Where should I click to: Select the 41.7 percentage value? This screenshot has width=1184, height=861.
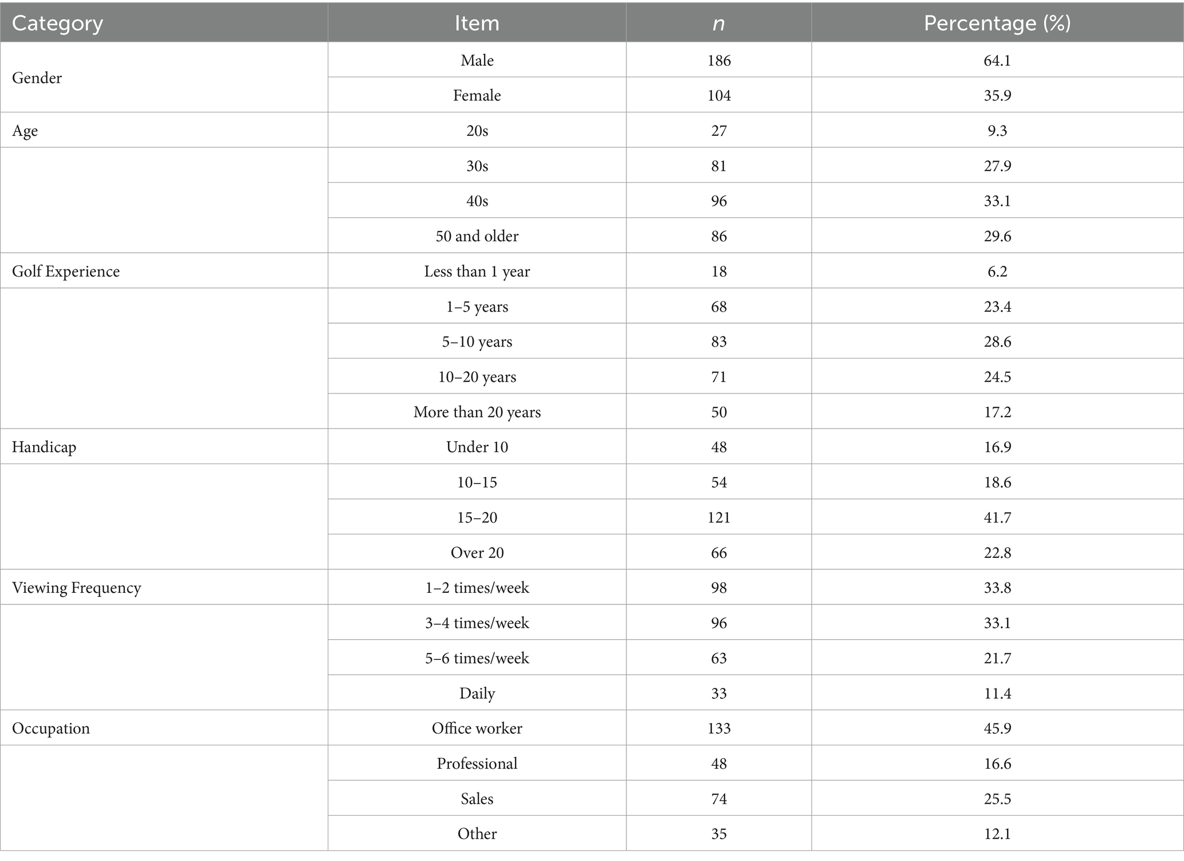pos(997,517)
